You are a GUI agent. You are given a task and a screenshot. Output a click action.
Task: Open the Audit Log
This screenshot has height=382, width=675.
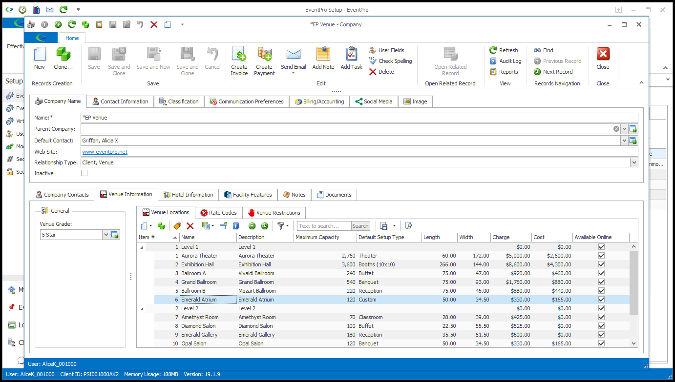(506, 61)
